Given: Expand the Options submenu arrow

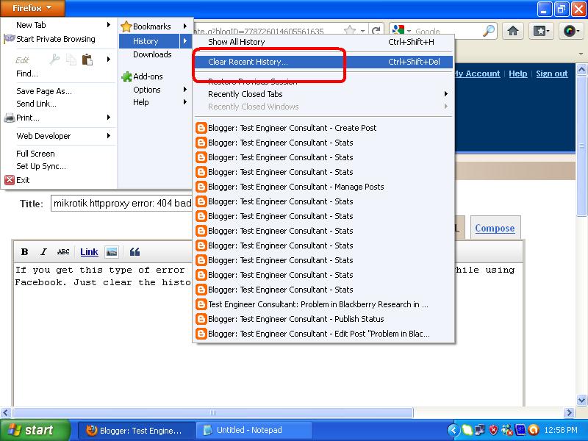Looking at the screenshot, I should [185, 90].
